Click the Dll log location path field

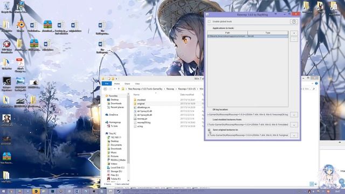[248, 115]
